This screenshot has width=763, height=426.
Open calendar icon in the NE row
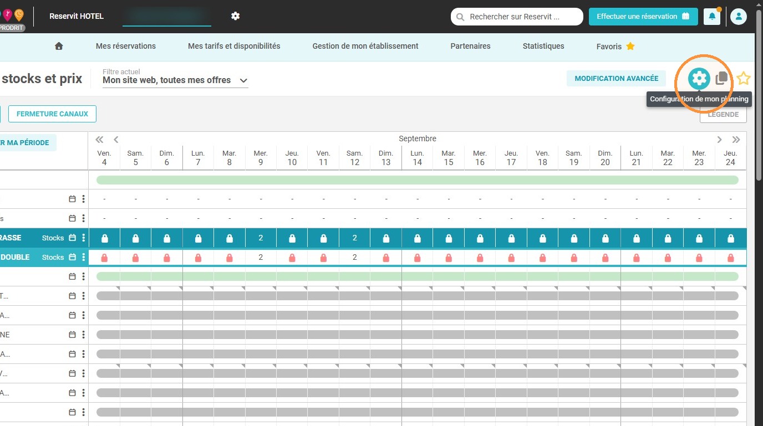pos(72,335)
